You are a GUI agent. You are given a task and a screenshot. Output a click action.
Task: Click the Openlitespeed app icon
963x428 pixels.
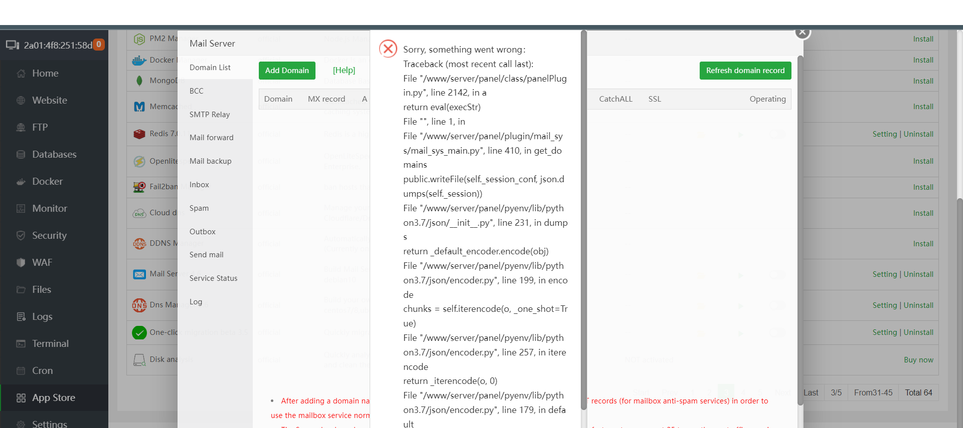pos(139,161)
